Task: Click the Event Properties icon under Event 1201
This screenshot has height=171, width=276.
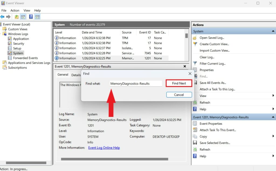Action: [x=195, y=124]
